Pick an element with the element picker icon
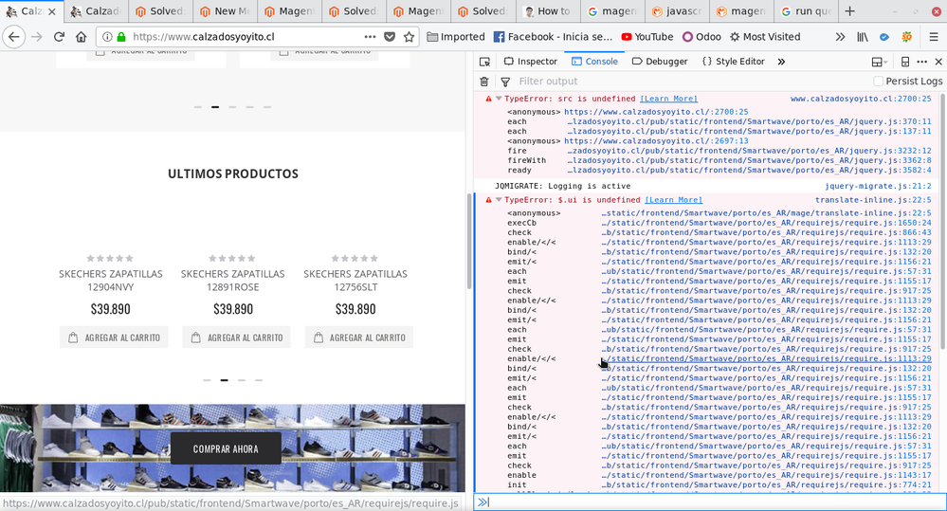The height and width of the screenshot is (511, 947). (484, 62)
